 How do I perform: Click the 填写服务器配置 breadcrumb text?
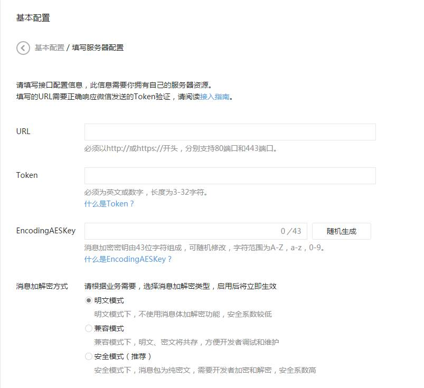click(98, 48)
